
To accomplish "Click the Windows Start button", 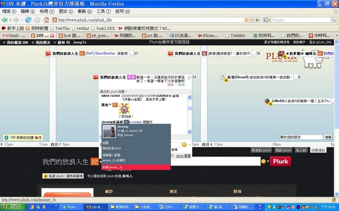I will pyautogui.click(x=13, y=207).
